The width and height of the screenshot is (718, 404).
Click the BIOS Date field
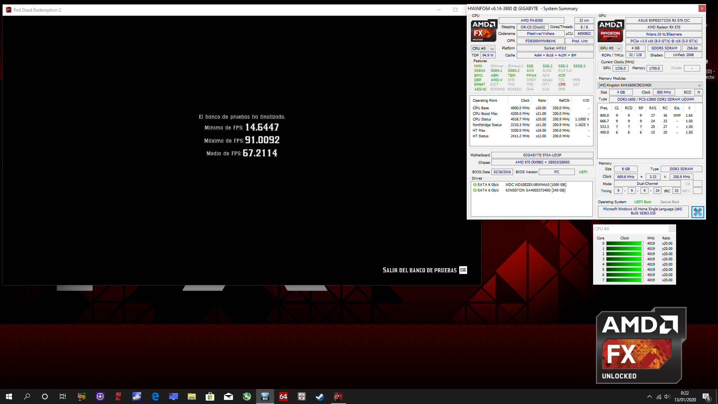[502, 172]
